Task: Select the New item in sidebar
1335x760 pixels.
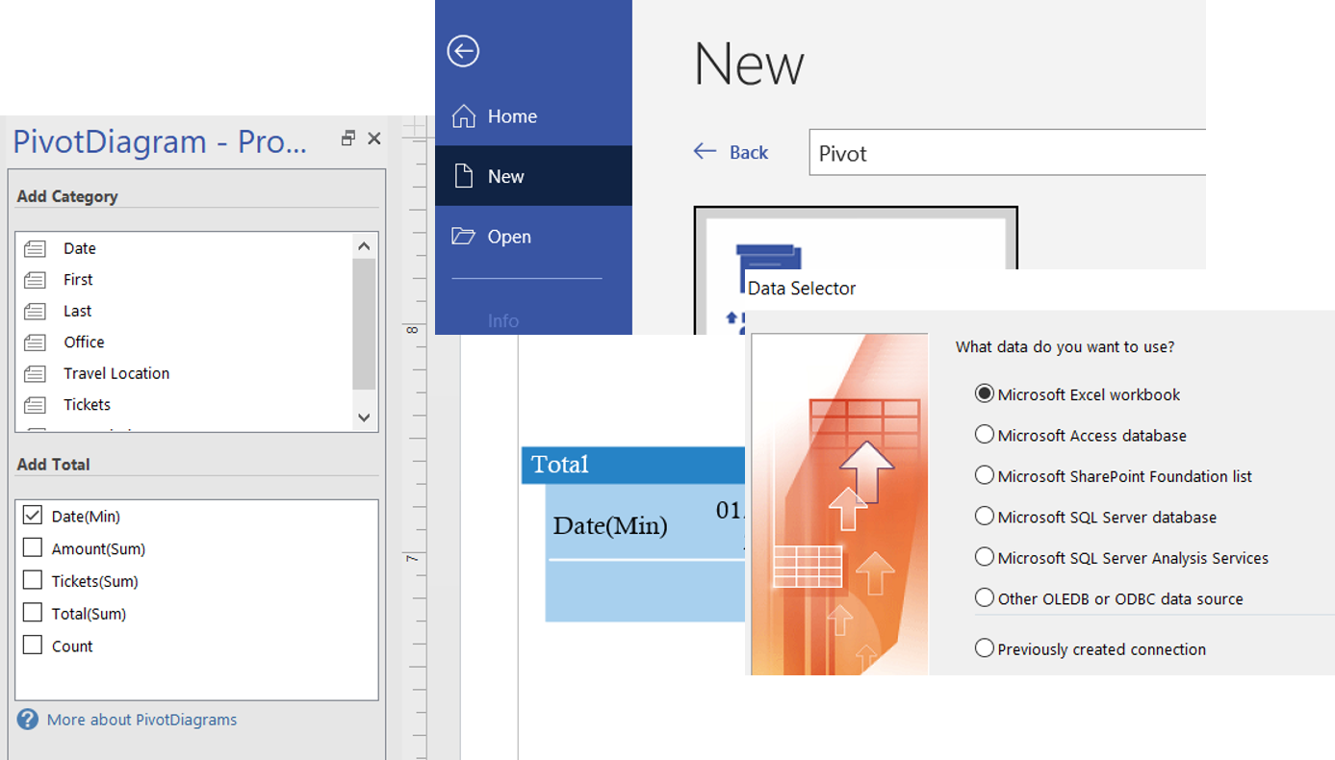Action: tap(505, 177)
